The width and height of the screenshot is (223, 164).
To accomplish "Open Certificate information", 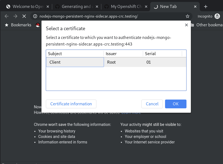I will [71, 104].
